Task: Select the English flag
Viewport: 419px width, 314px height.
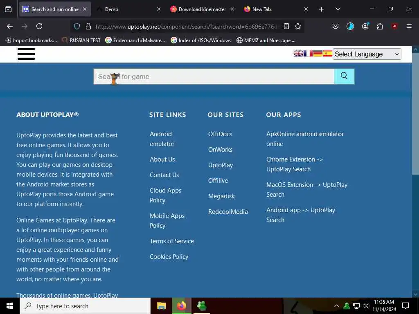Action: [x=298, y=54]
